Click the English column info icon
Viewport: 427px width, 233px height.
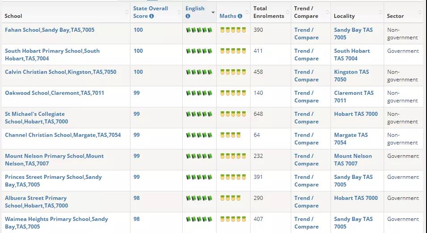tap(188, 16)
